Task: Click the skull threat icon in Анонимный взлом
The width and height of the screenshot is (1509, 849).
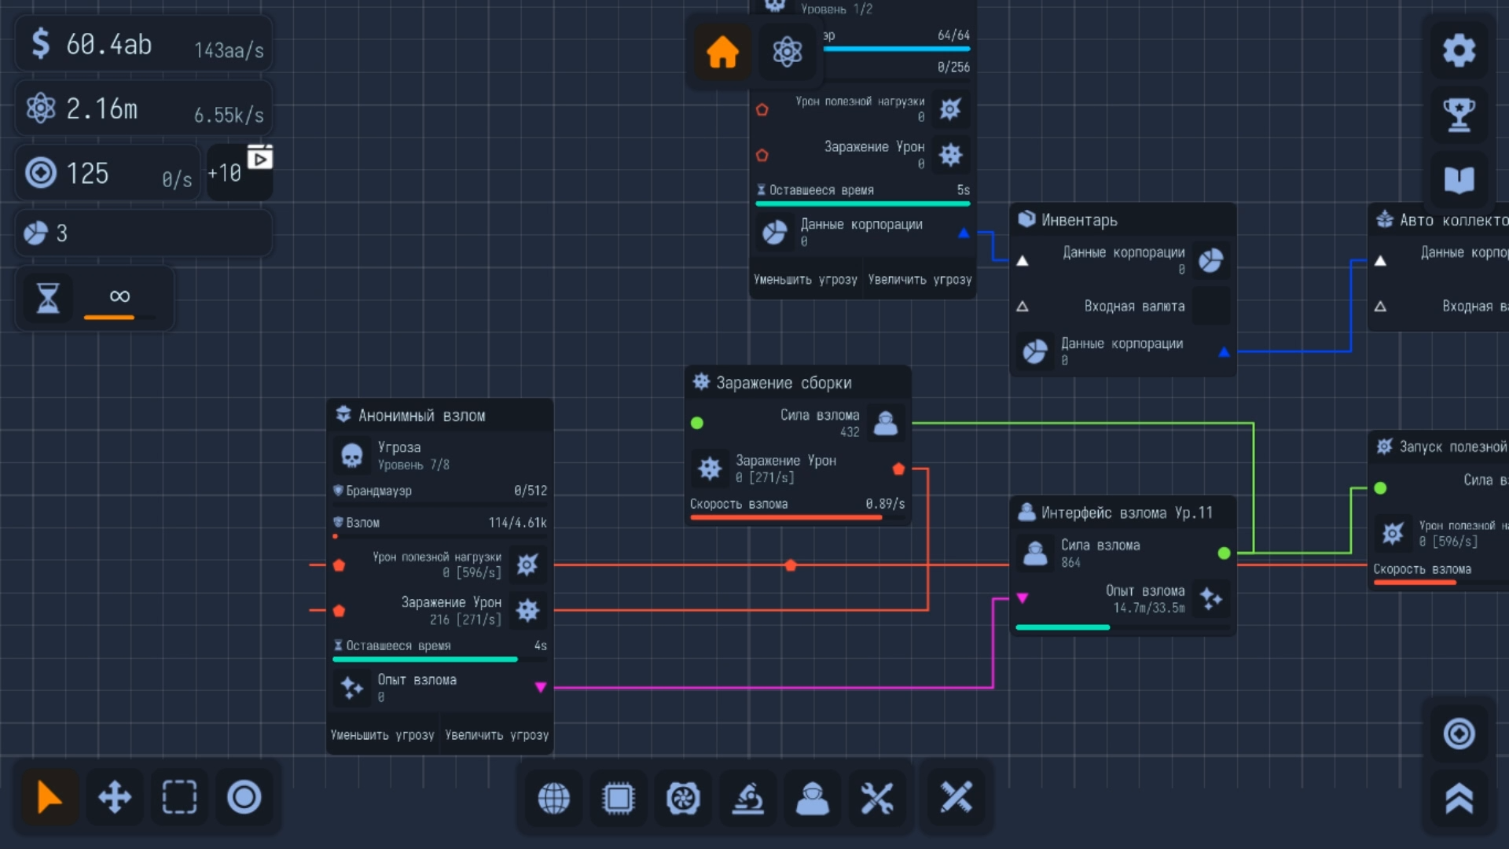Action: [x=351, y=455]
